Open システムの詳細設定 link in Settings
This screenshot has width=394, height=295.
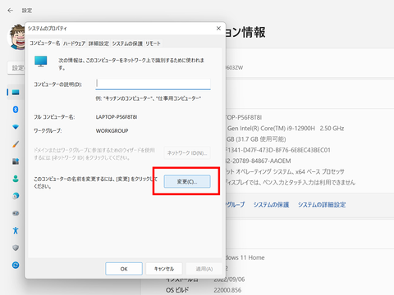coord(322,205)
